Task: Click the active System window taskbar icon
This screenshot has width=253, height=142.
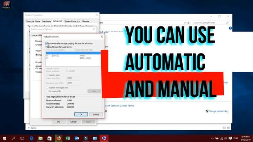Action: 104,138
